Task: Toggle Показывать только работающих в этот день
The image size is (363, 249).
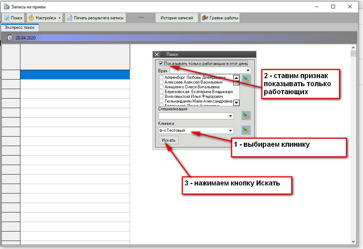Action: [x=161, y=63]
